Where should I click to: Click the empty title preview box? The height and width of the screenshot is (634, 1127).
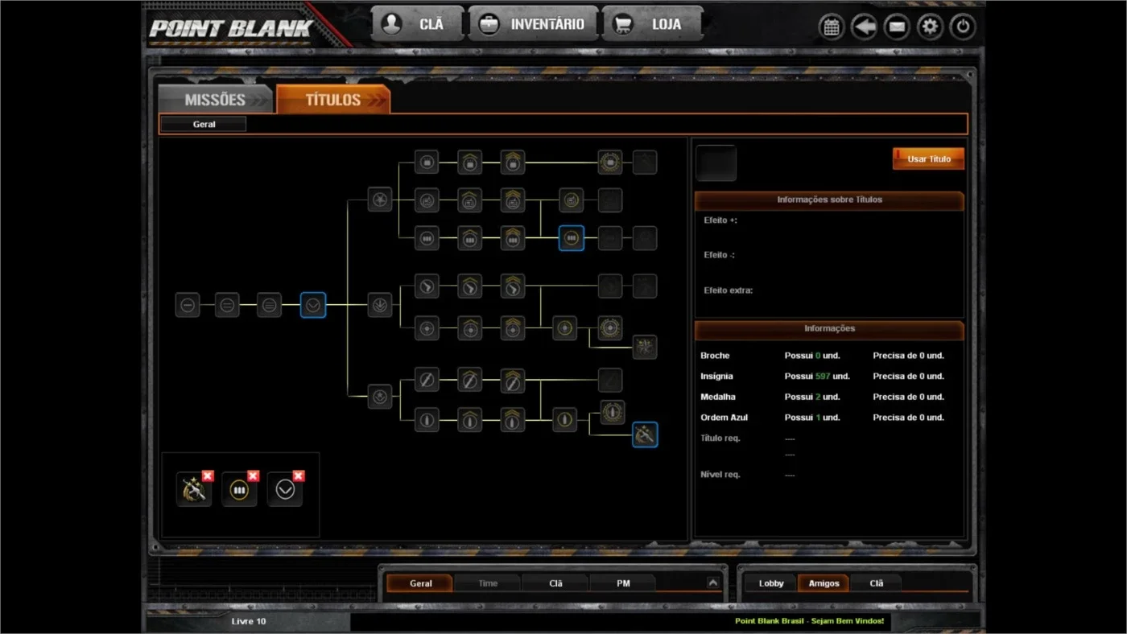716,163
